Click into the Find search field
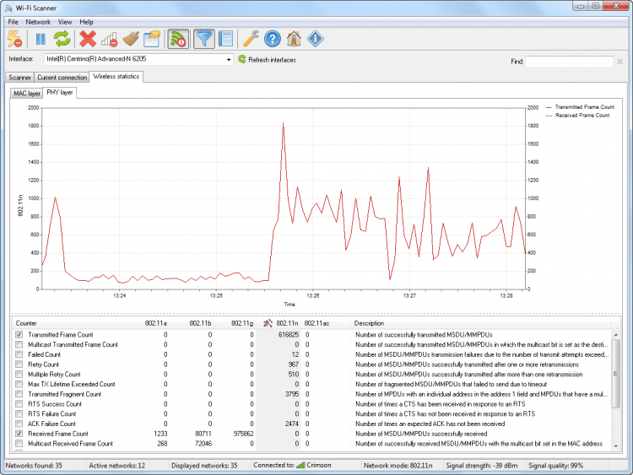The height and width of the screenshot is (475, 633). coord(569,62)
